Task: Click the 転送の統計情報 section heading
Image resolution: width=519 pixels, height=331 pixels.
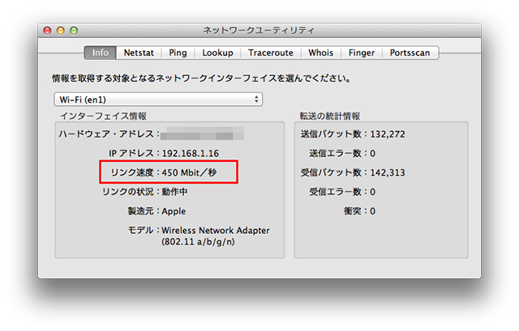Action: click(x=330, y=117)
